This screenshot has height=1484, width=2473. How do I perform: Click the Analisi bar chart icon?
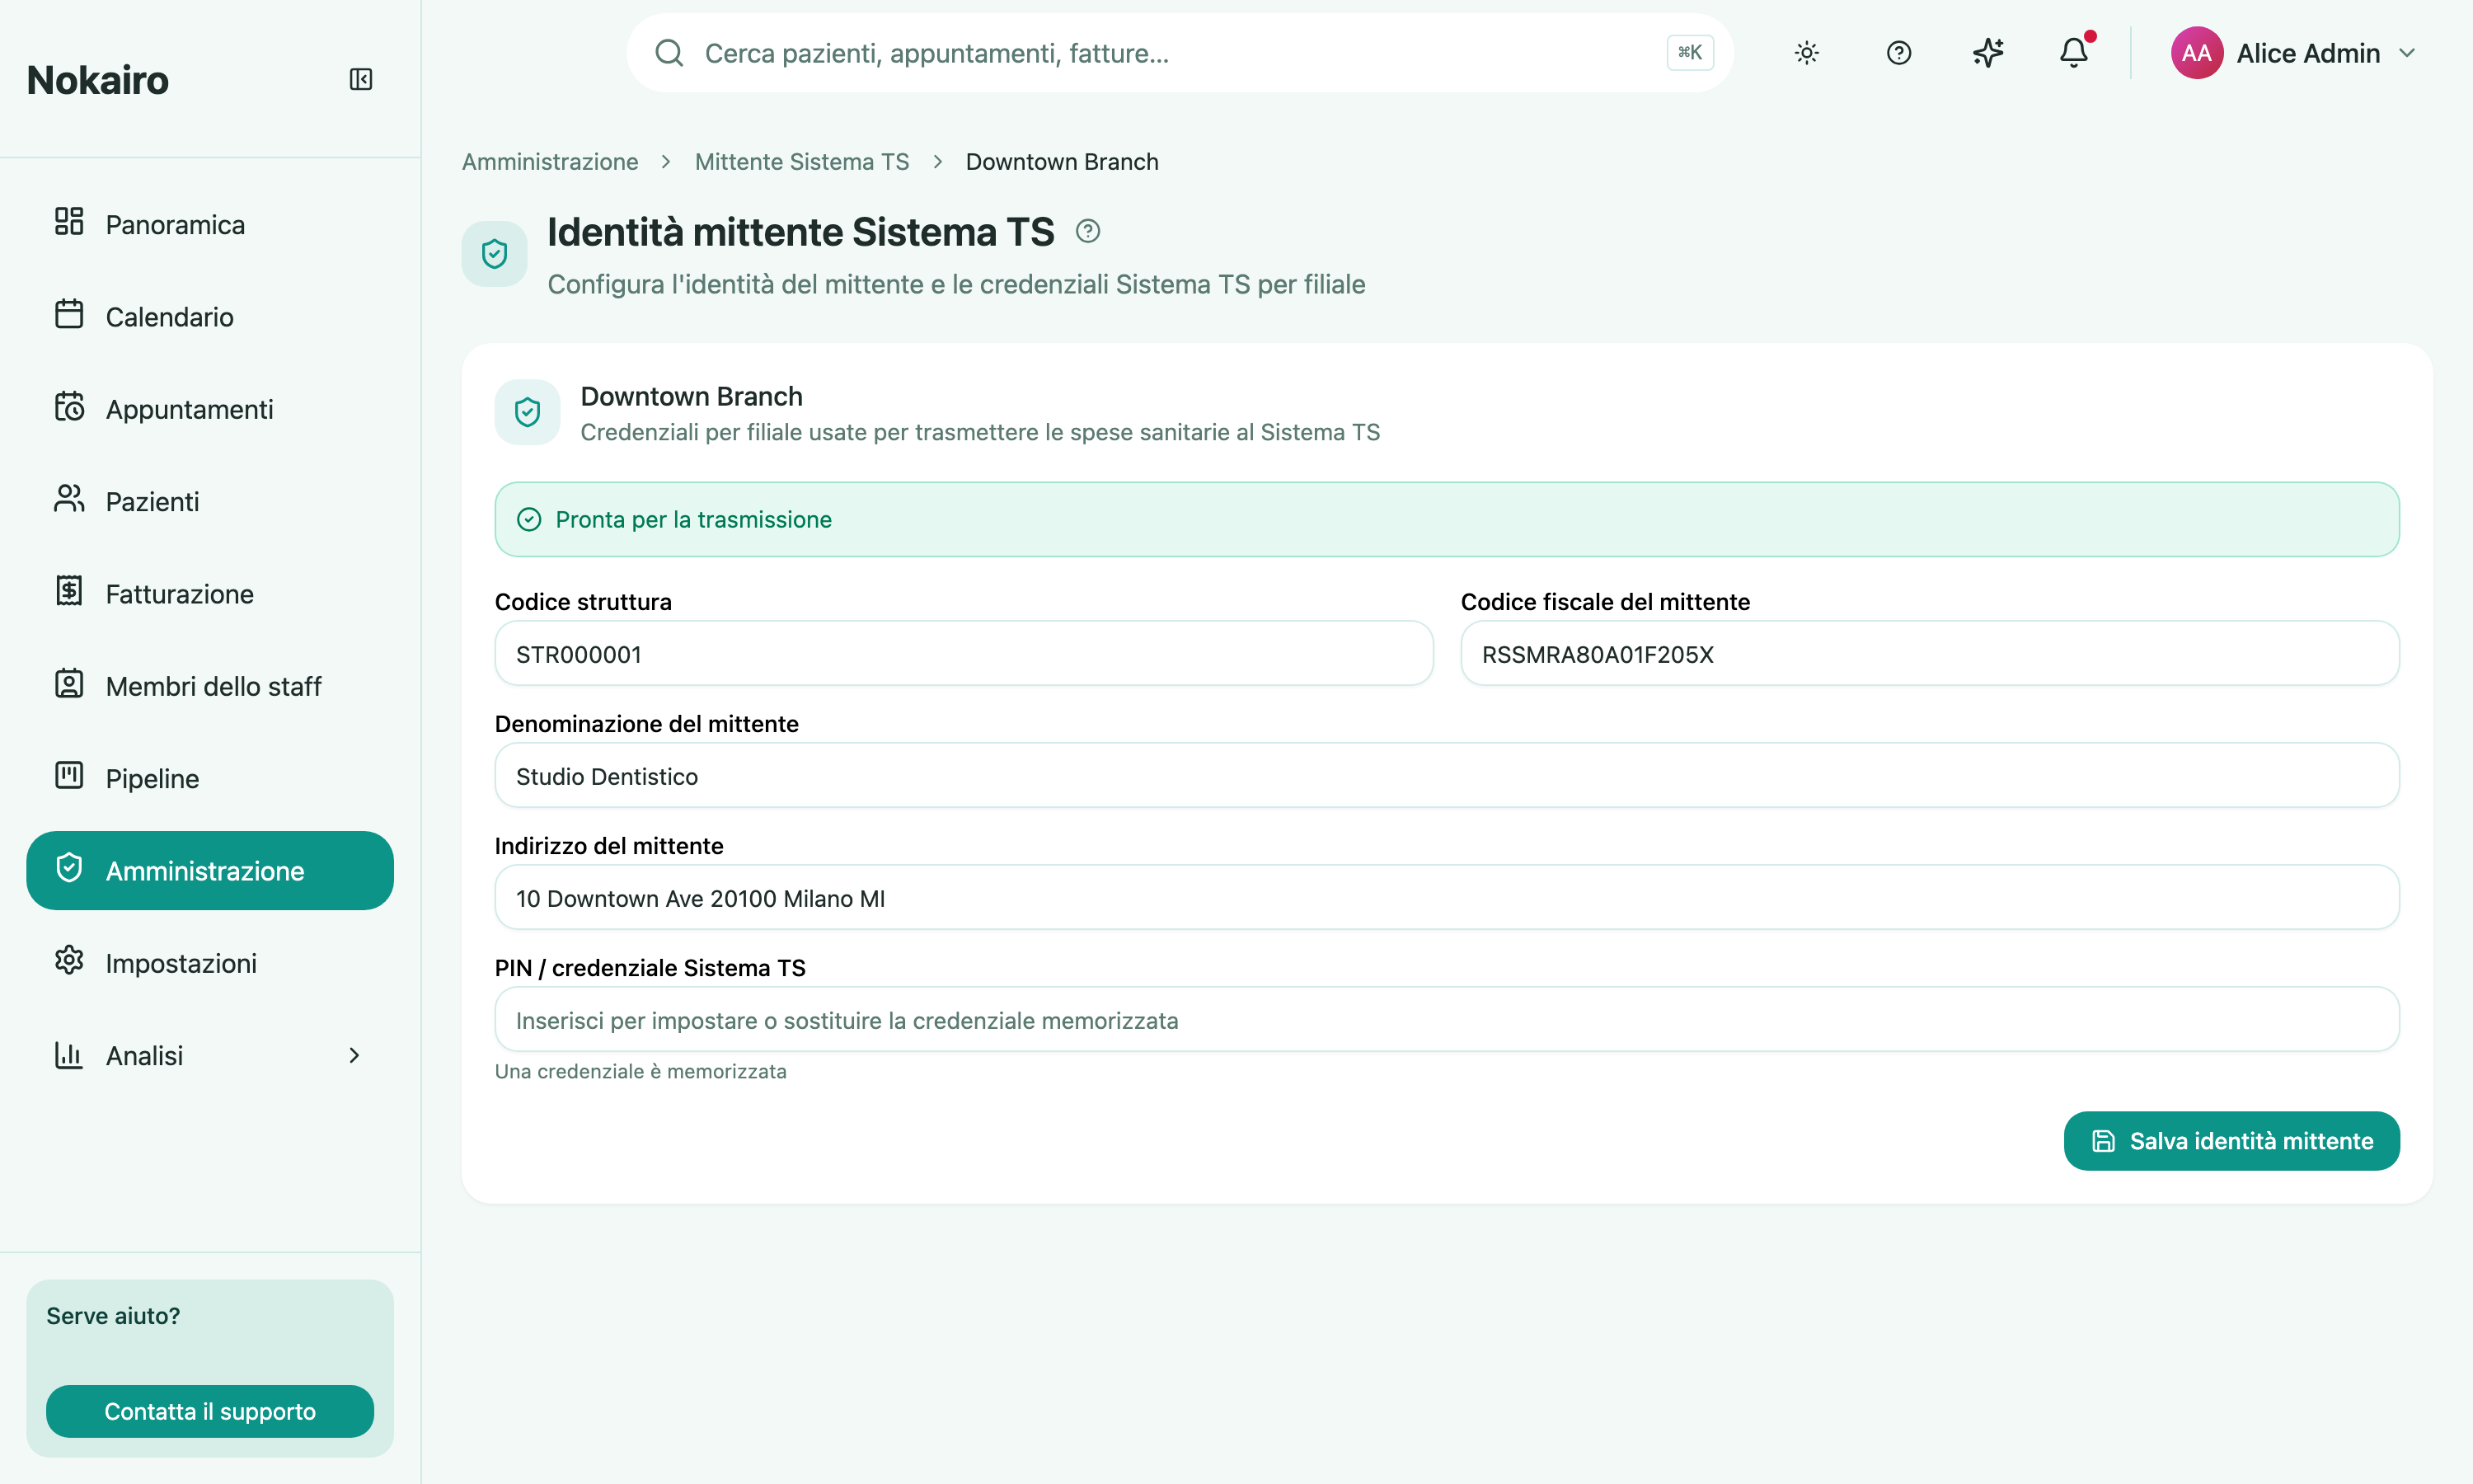69,1054
